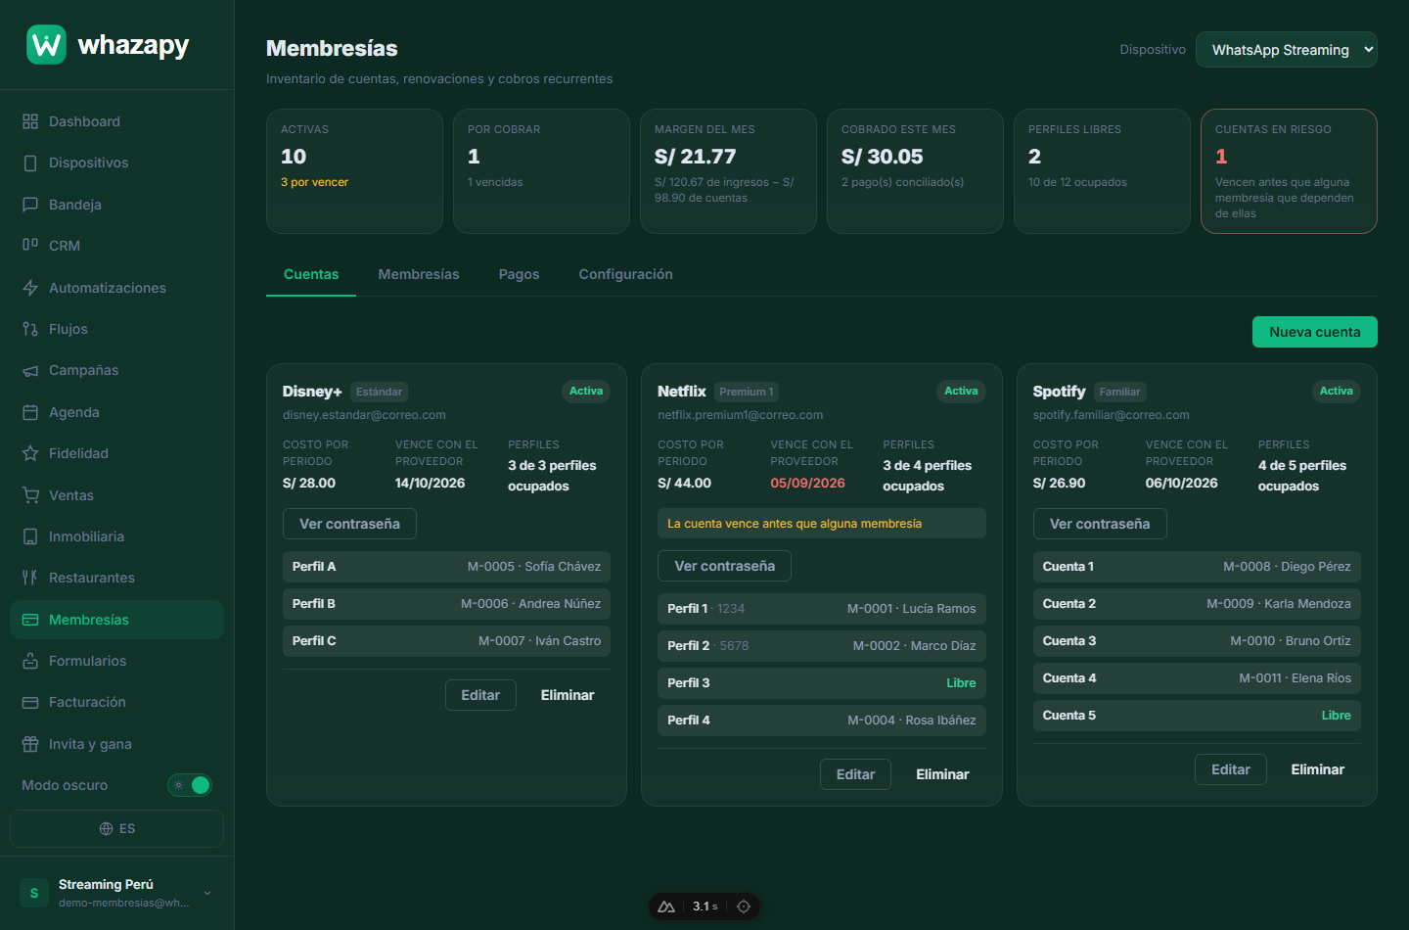Select Cuenta 3 row with Bruno Ortiz
Image resolution: width=1409 pixels, height=930 pixels.
click(x=1197, y=641)
